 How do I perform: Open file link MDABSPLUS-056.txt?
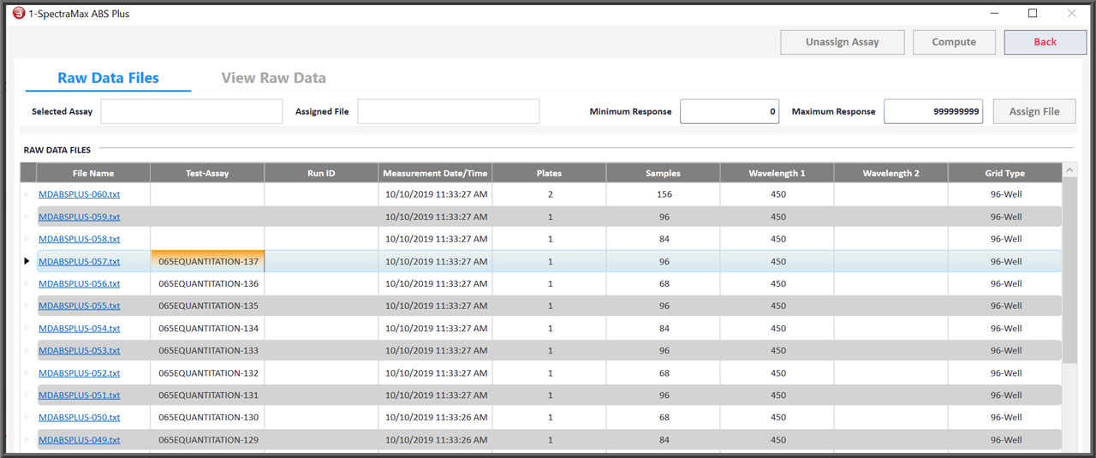[80, 283]
